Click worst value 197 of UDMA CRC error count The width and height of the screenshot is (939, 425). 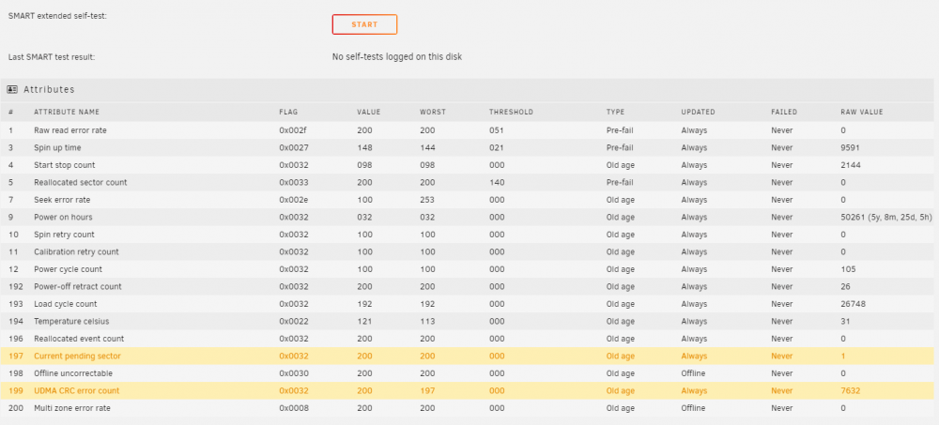[427, 390]
